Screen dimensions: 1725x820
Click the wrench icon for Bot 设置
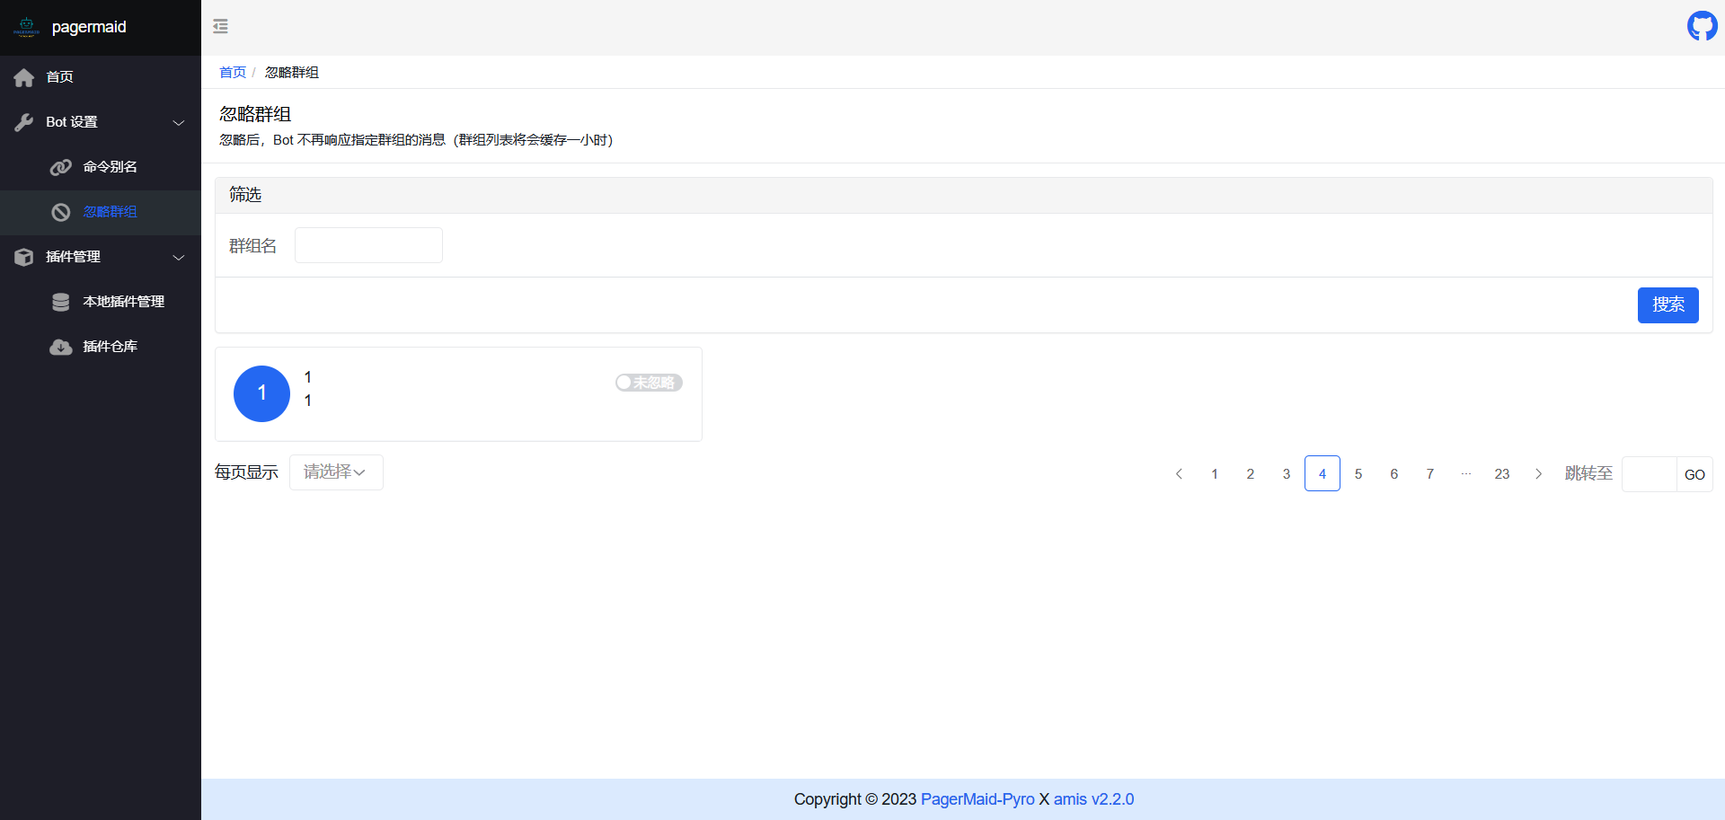[x=24, y=122]
